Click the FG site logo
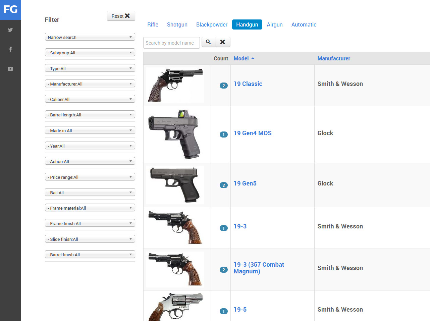Image resolution: width=430 pixels, height=321 pixels. click(10, 10)
